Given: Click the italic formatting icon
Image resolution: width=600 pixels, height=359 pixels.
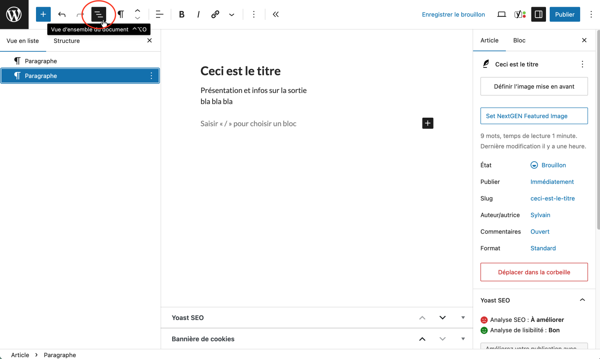Looking at the screenshot, I should [x=198, y=14].
